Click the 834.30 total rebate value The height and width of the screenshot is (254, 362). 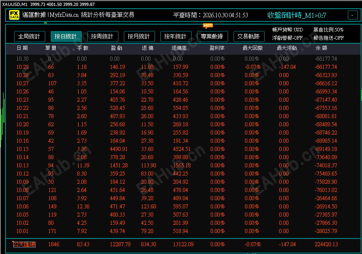(x=149, y=244)
